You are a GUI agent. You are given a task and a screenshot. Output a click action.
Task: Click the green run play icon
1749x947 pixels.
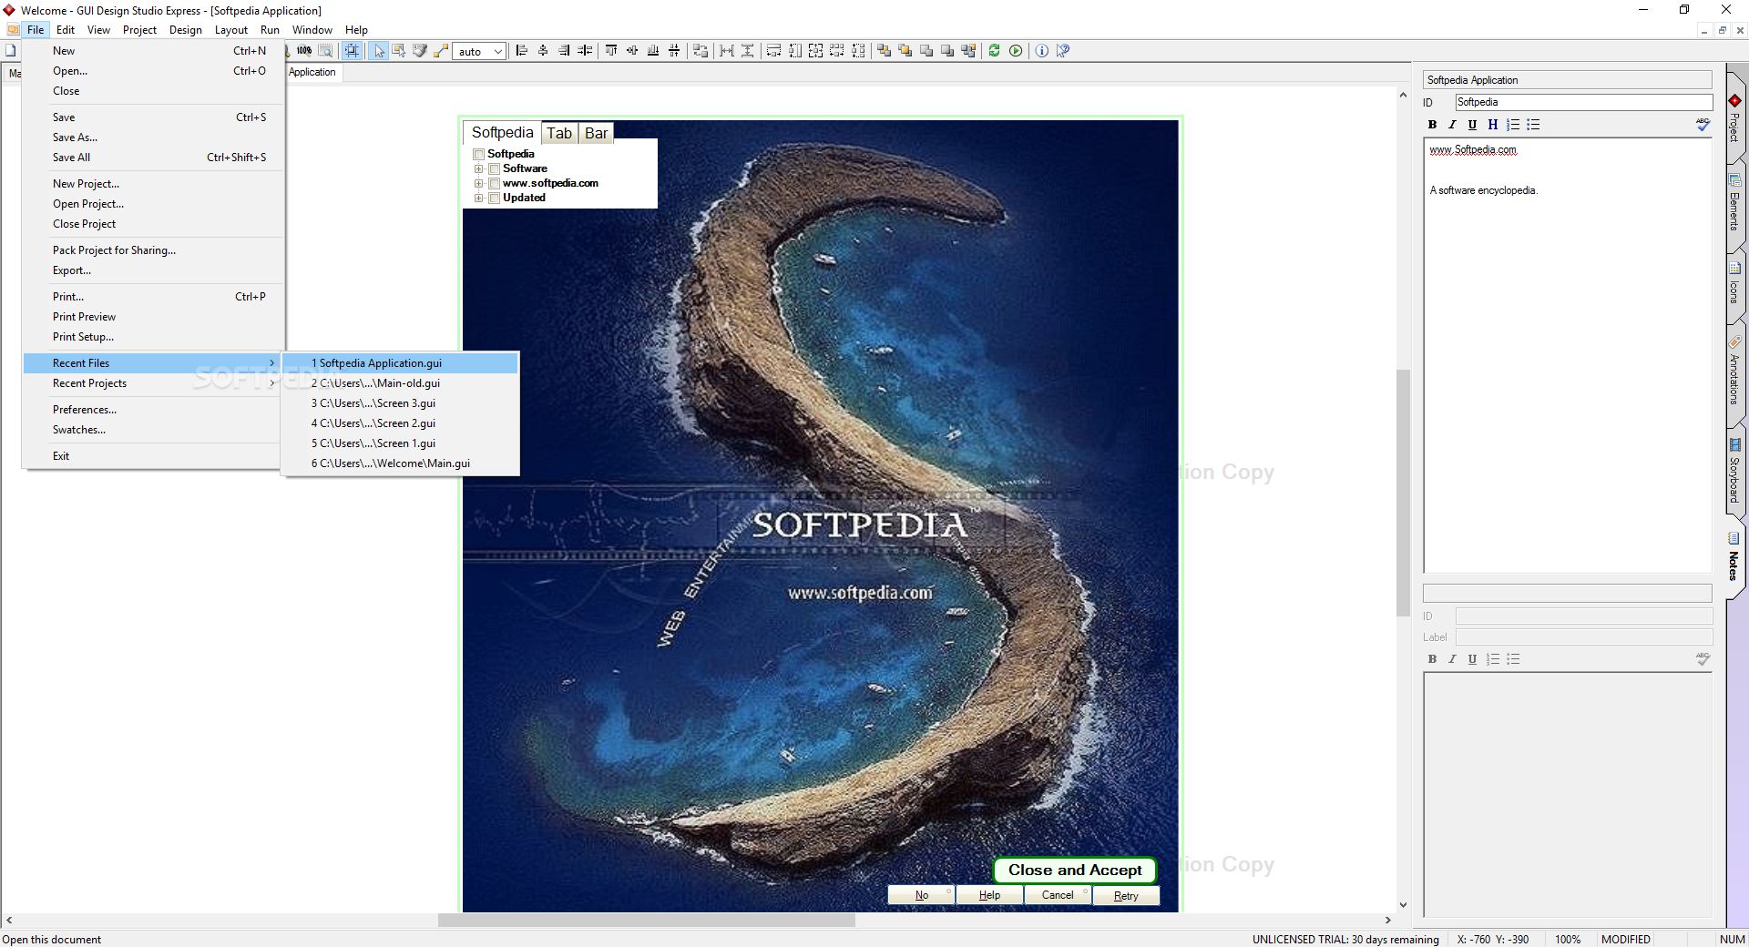1016,51
